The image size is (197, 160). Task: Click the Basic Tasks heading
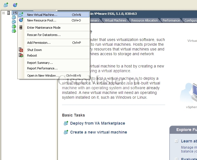(x=73, y=115)
